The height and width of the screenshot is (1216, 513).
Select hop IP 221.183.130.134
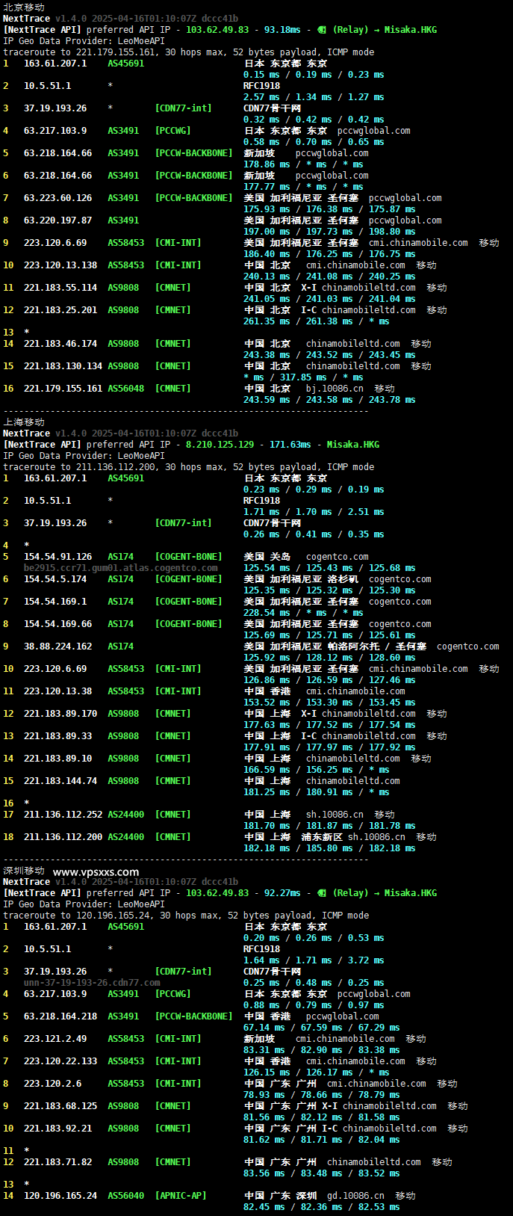63,366
